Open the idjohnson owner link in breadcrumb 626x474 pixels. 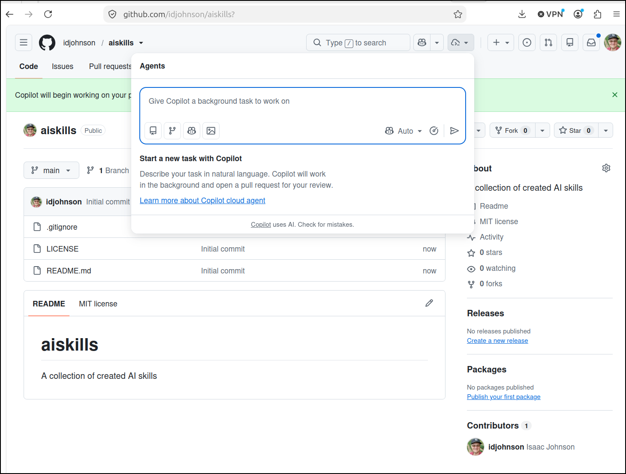click(79, 43)
